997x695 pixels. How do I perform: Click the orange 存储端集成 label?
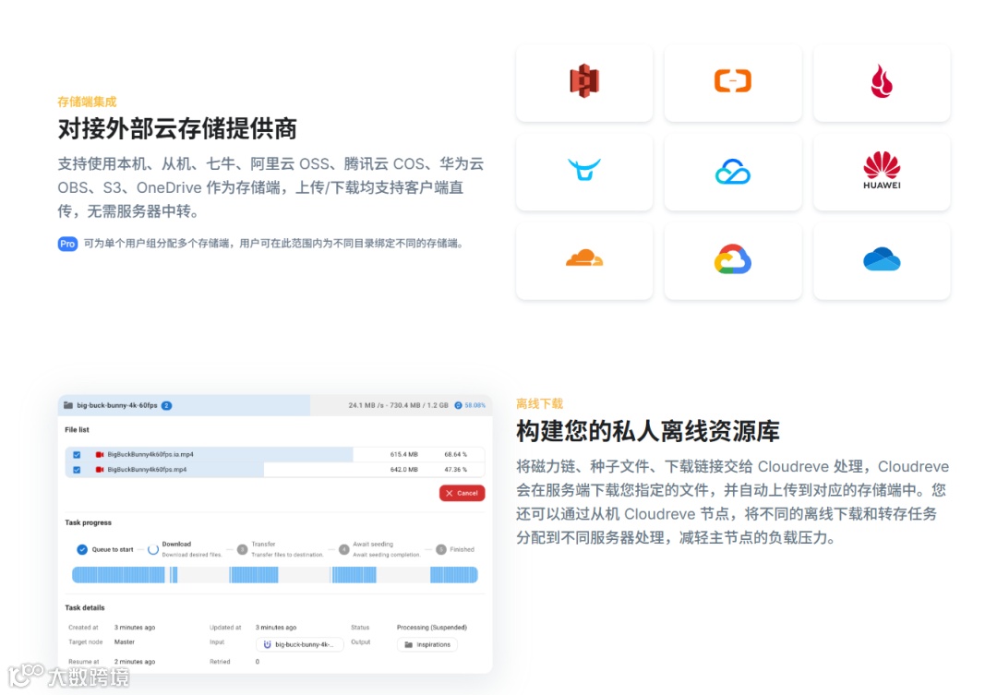(87, 102)
